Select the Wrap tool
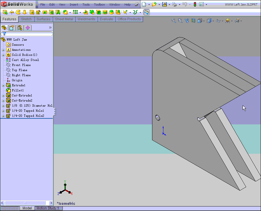The width and height of the screenshot is (261, 211). point(105,12)
